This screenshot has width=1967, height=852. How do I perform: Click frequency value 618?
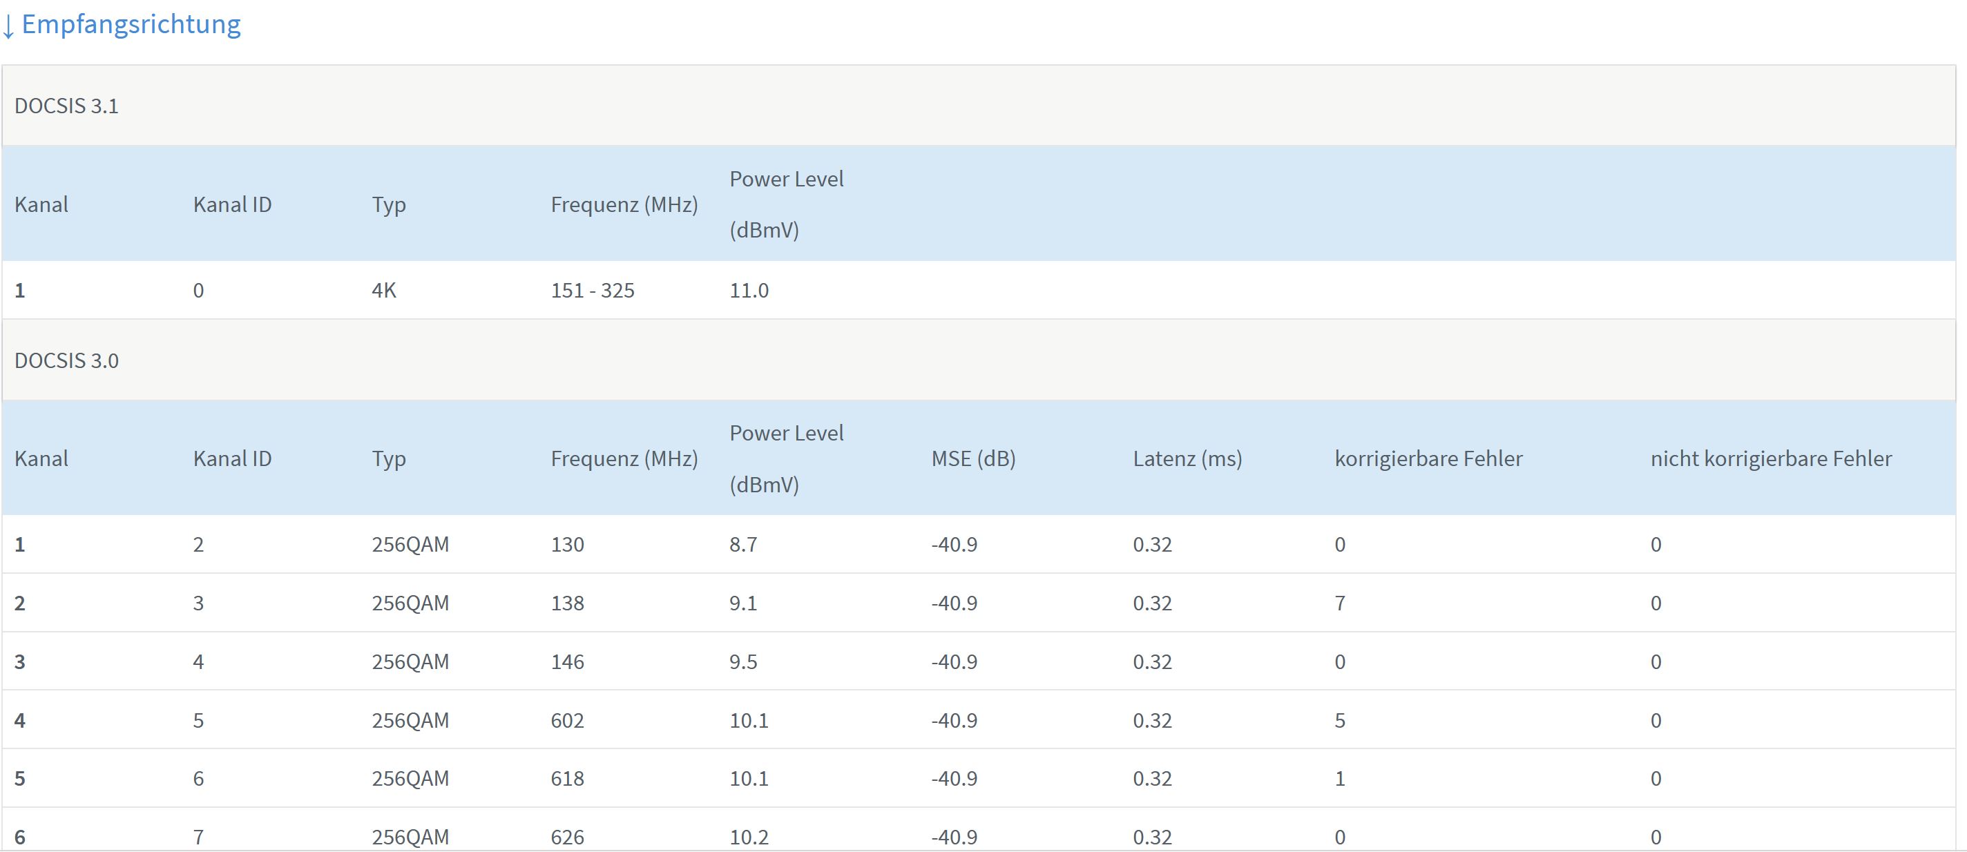coord(567,779)
